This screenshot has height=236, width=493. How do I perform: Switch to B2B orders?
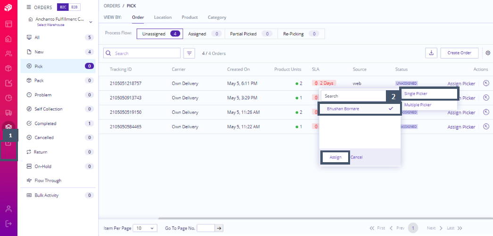[74, 7]
